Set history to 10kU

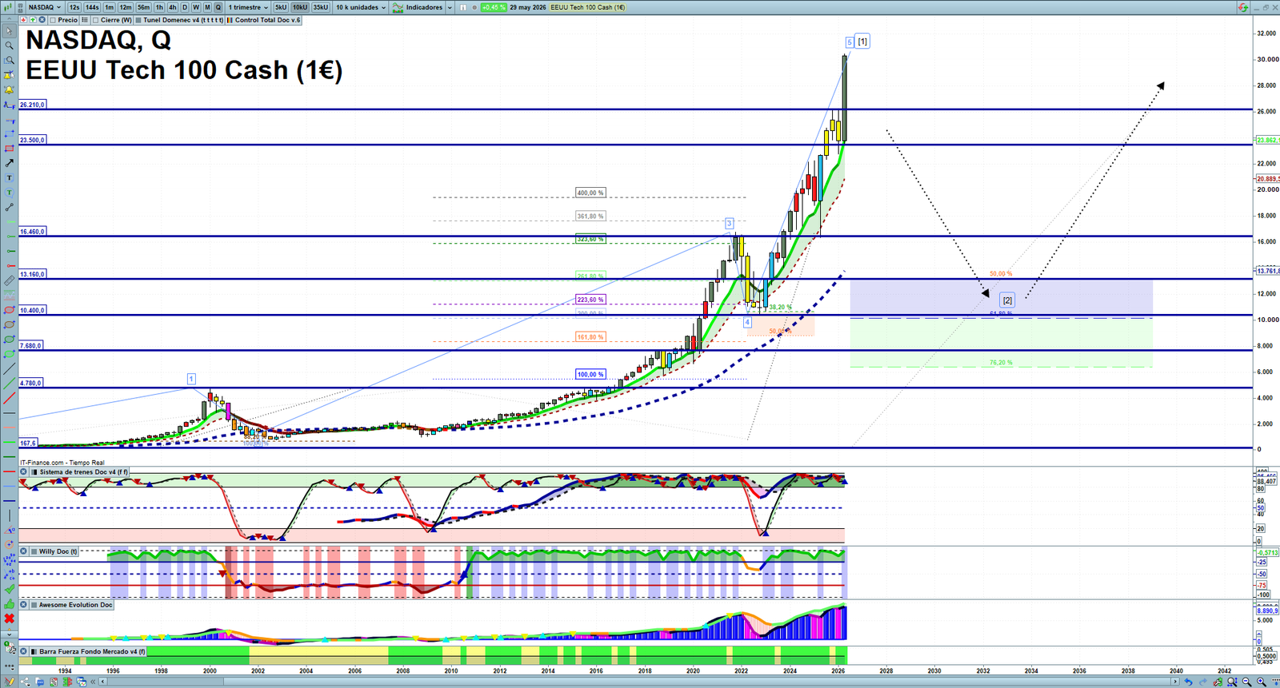(x=300, y=7)
